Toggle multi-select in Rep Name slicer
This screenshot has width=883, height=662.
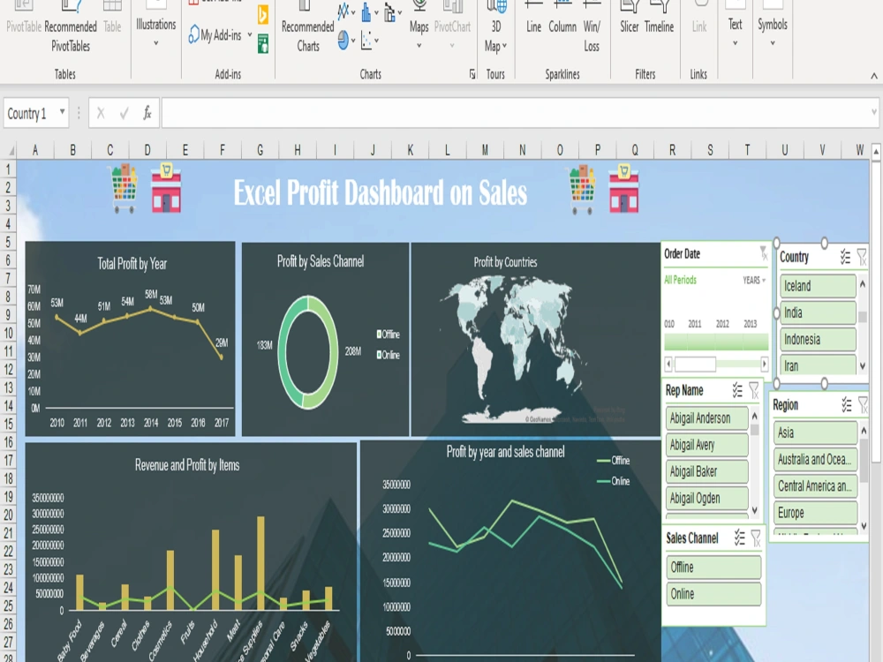point(737,390)
